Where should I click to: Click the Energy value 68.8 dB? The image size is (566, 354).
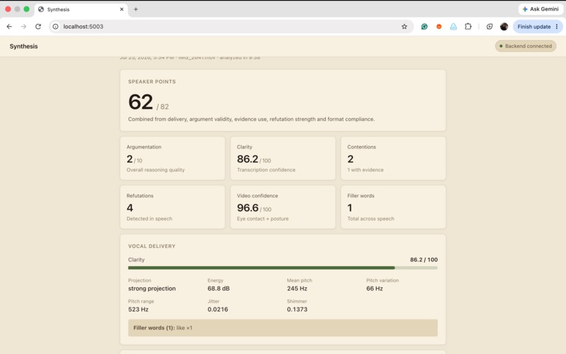[218, 288]
